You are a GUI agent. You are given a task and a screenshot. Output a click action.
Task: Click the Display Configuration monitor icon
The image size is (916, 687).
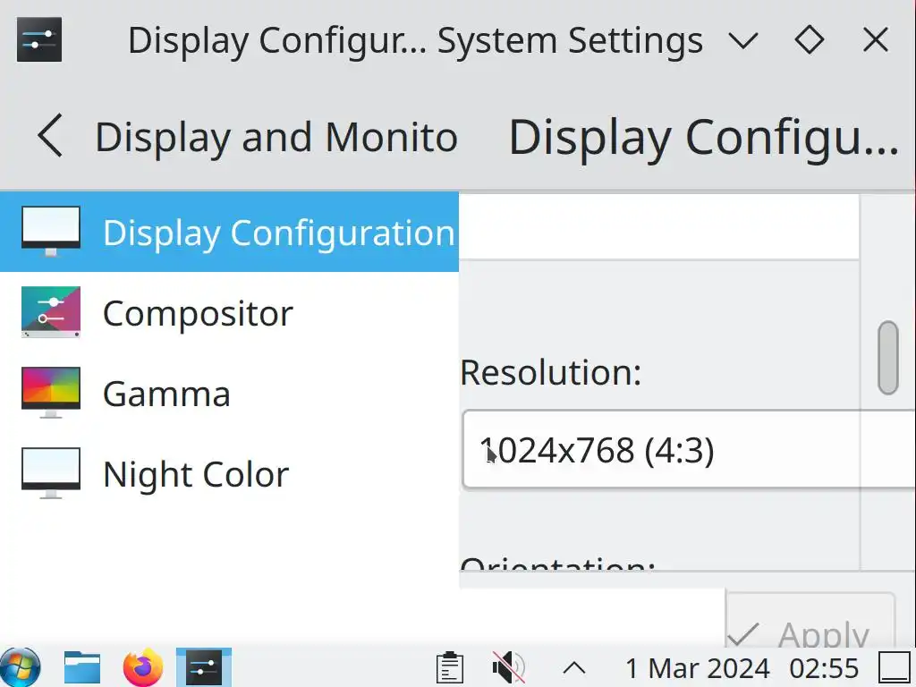(51, 232)
